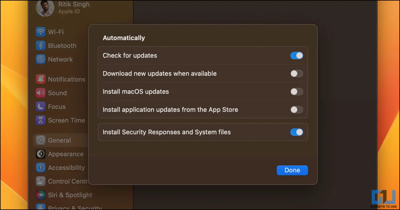Click Download new updates when available text
Viewport: 400px width, 210px height.
[x=160, y=74]
